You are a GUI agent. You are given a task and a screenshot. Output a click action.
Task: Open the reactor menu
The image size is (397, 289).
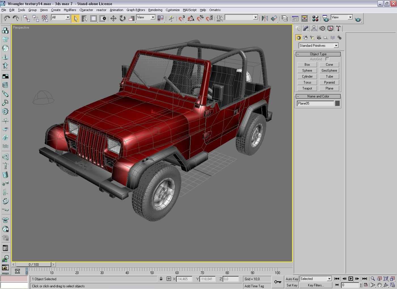101,10
